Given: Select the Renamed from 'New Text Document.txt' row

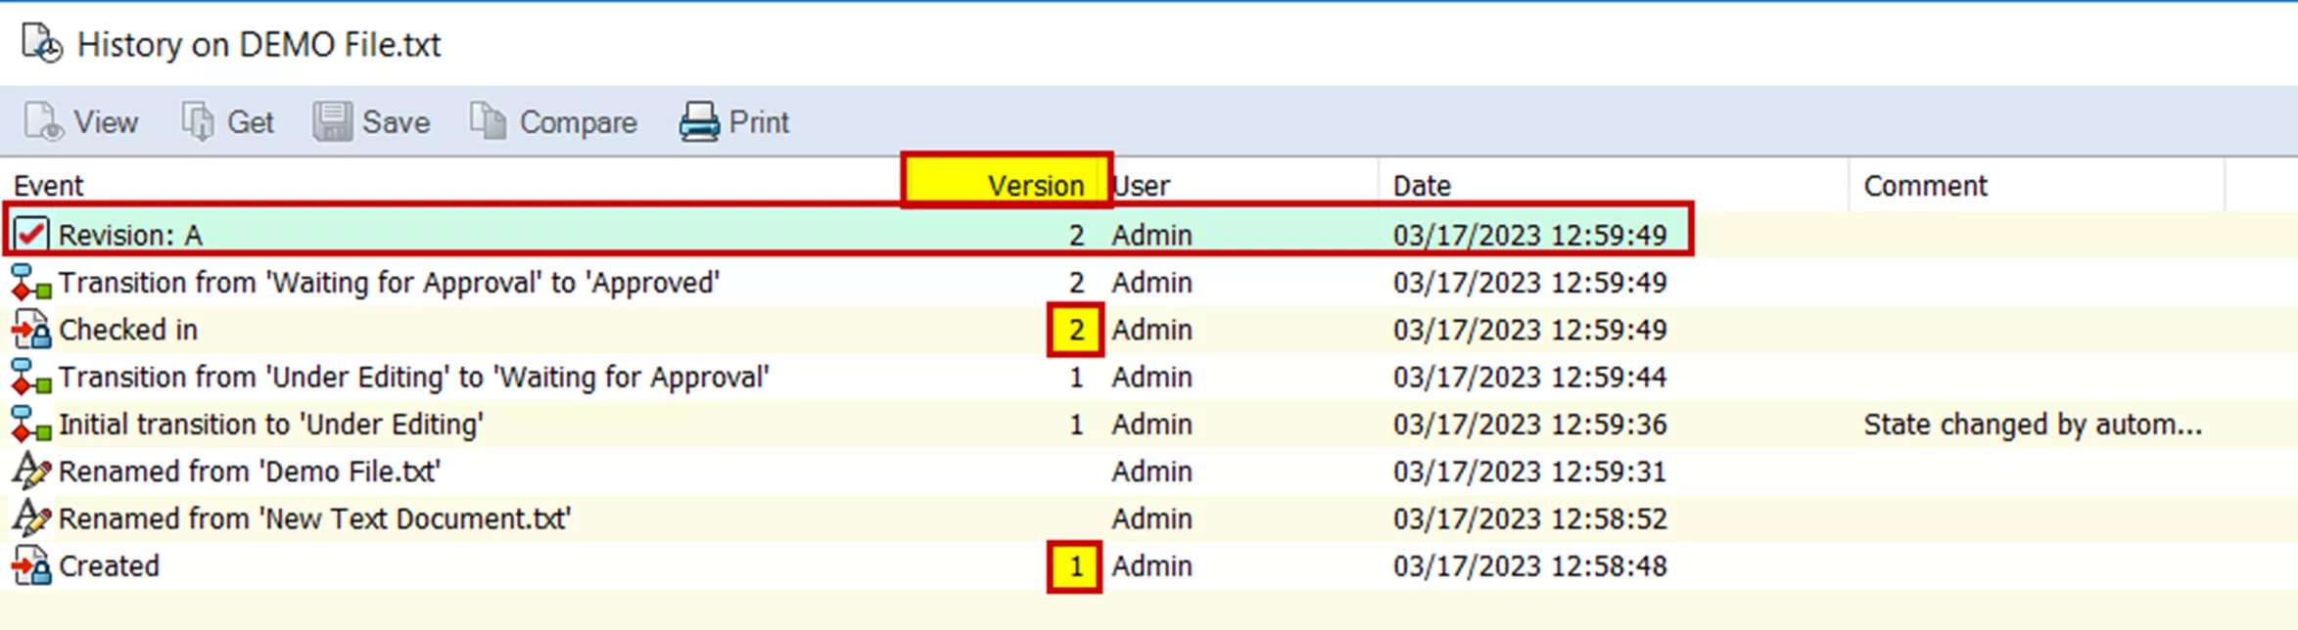Looking at the screenshot, I should tap(314, 518).
